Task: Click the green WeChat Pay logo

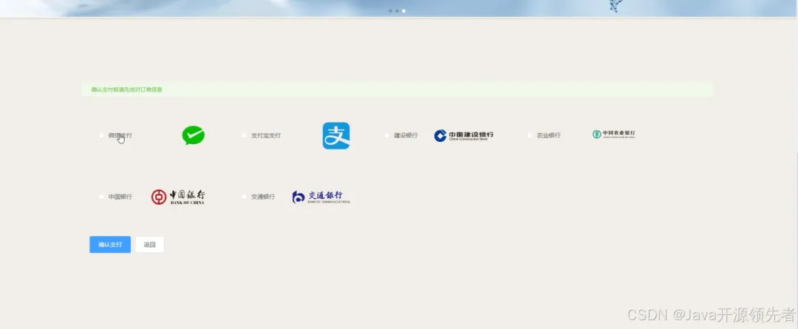Action: coord(194,135)
